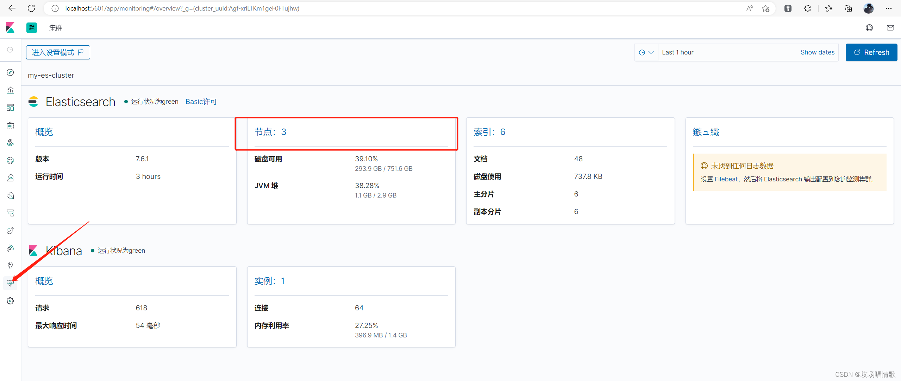The width and height of the screenshot is (901, 381).
Task: Select the Visualize chart icon
Action: tap(10, 90)
